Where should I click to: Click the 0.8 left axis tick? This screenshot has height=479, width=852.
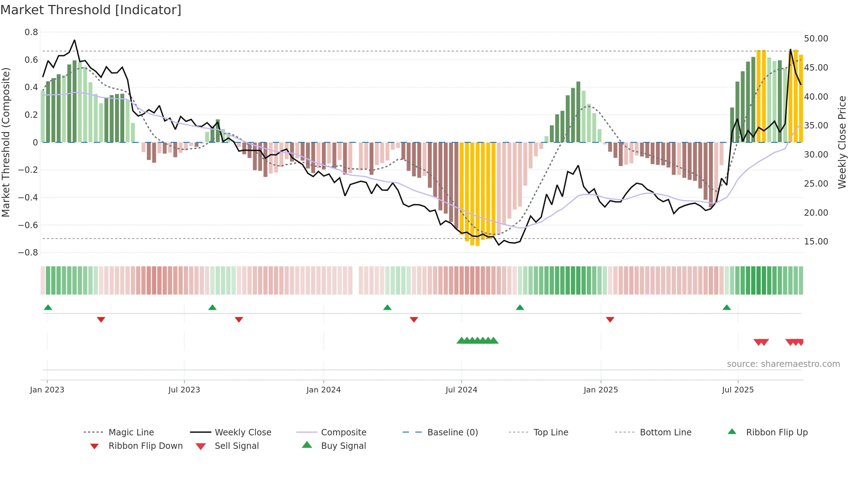click(31, 32)
